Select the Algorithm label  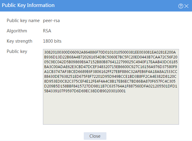point(17,31)
